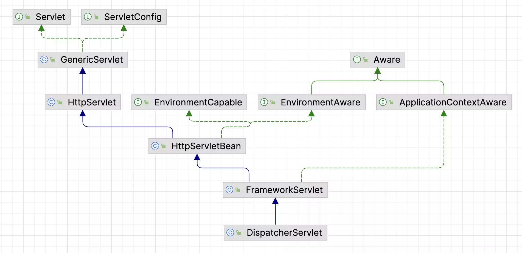Image resolution: width=522 pixels, height=253 pixels.
Task: Select the HttpServletBean label text
Action: click(206, 146)
